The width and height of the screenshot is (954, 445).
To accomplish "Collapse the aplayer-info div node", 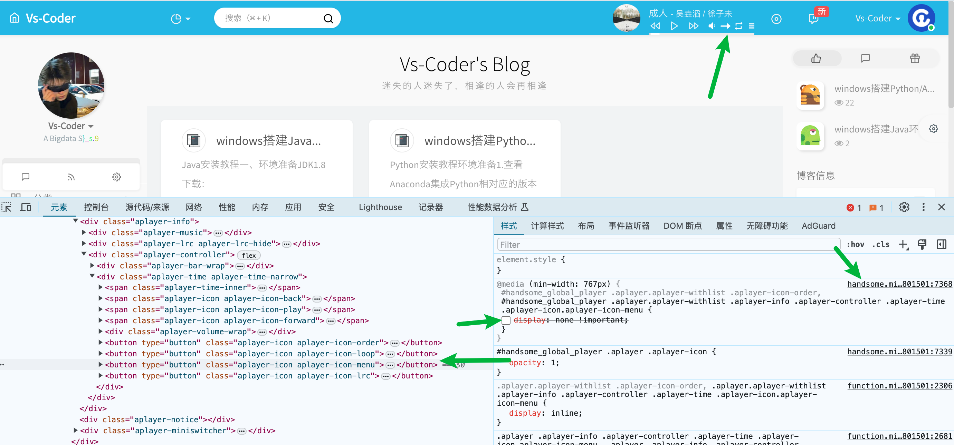I will (75, 221).
